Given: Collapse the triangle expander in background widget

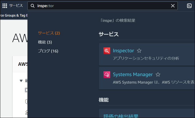Looking at the screenshot, I should (x=21, y=81).
